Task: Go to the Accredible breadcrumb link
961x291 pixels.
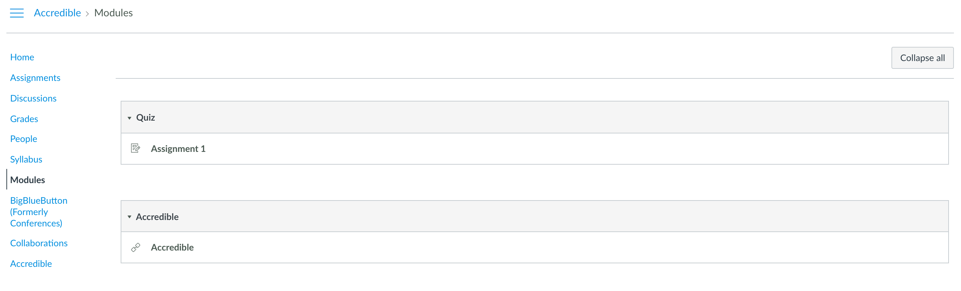Action: (x=57, y=13)
